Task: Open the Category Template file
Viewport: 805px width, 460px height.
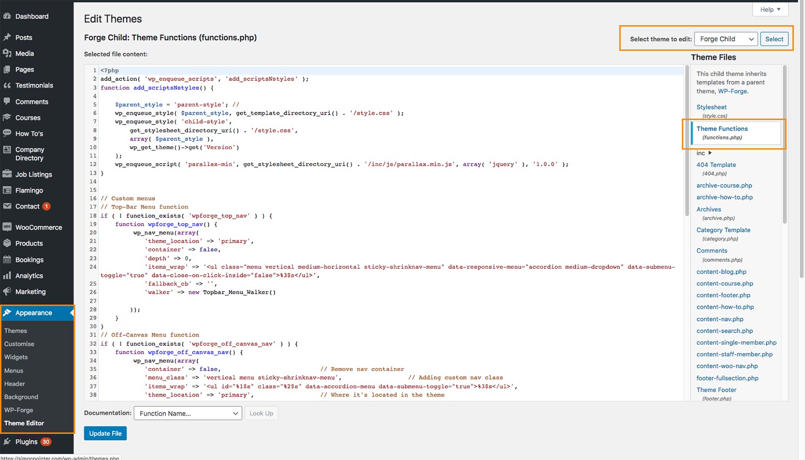Action: (723, 230)
